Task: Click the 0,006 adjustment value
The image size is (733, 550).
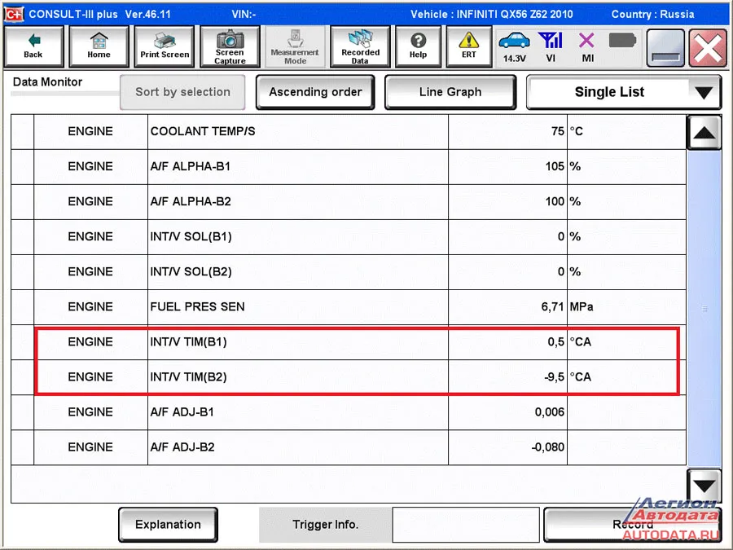Action: point(550,412)
